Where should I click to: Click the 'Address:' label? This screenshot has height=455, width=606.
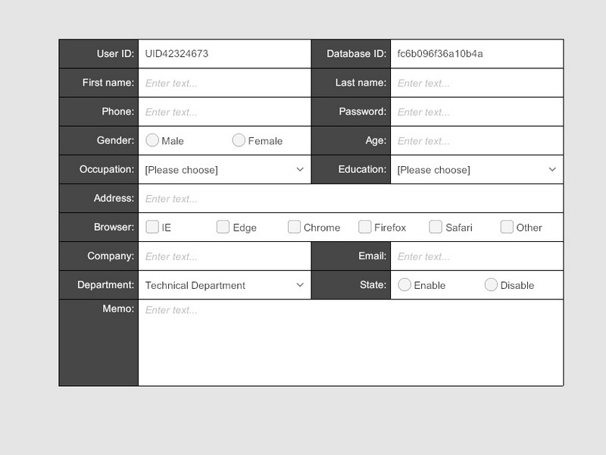click(114, 198)
